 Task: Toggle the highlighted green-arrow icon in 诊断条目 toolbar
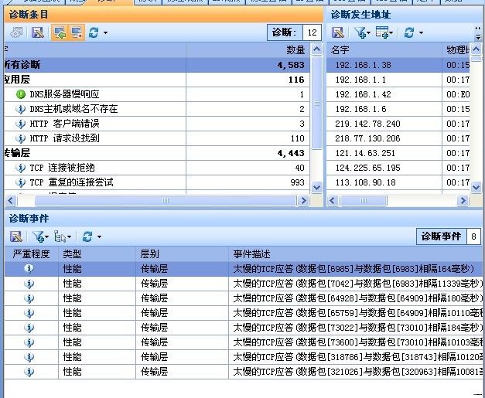click(x=60, y=32)
